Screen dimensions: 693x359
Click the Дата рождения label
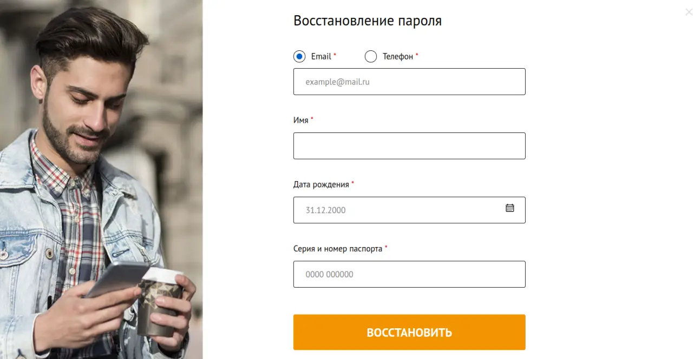tap(321, 184)
